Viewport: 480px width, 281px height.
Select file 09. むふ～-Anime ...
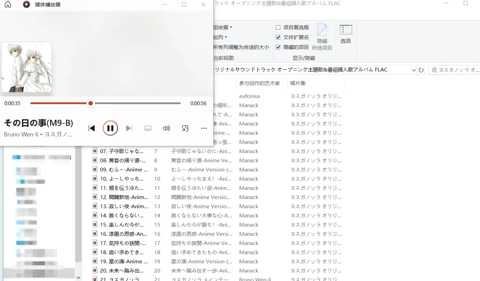[124, 169]
